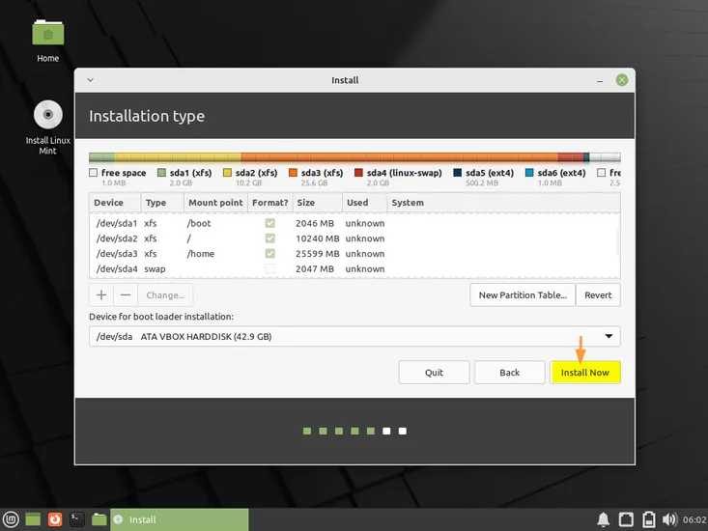Open the window menu chevron in title bar
Image resolution: width=708 pixels, height=531 pixels.
point(90,80)
